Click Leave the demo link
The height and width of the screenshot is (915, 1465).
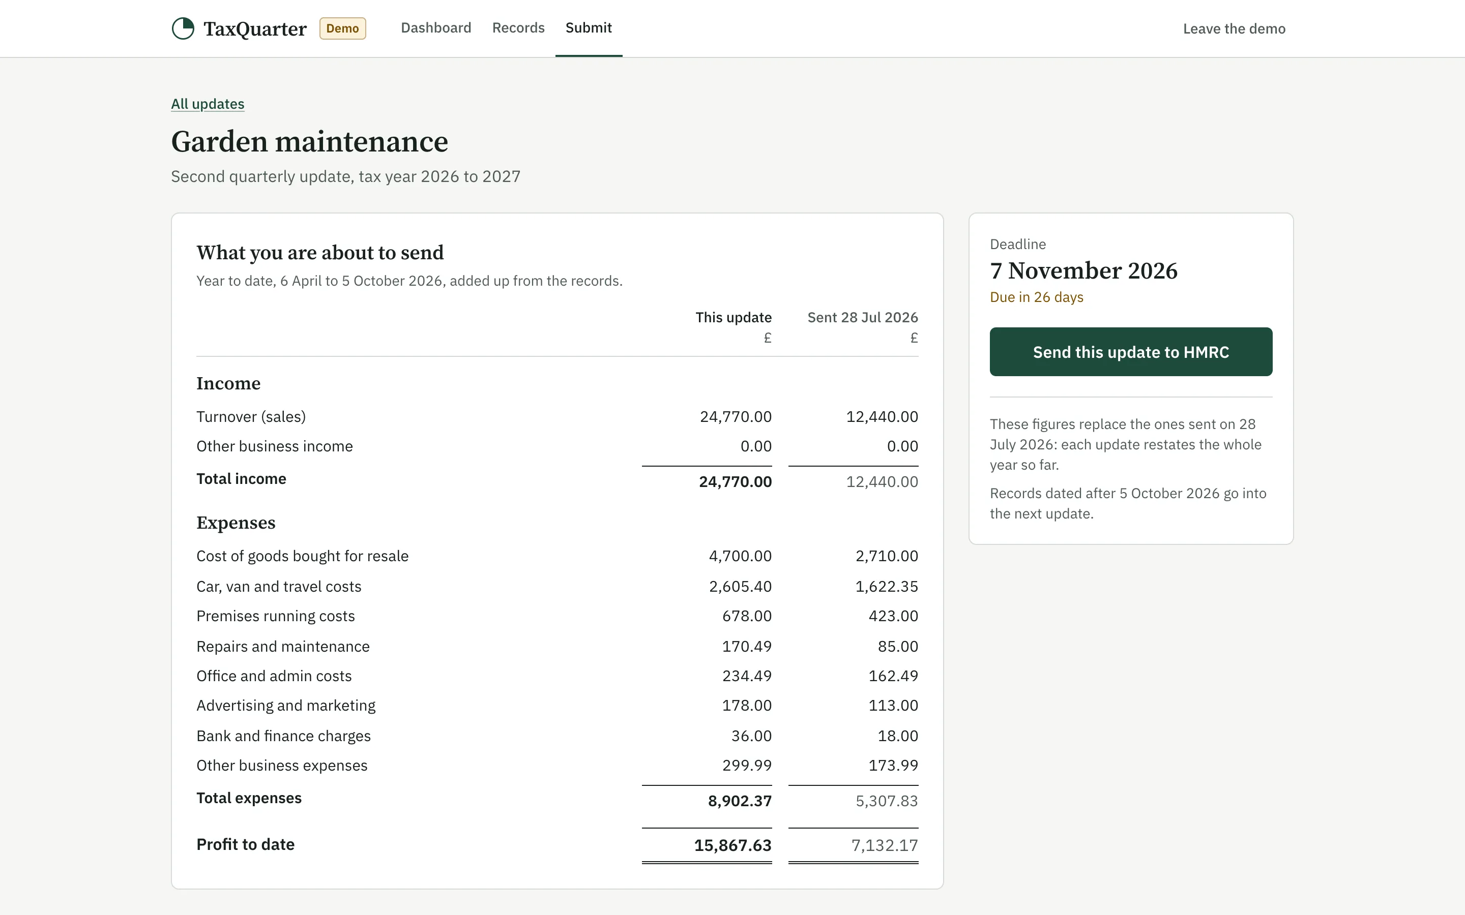pos(1234,28)
